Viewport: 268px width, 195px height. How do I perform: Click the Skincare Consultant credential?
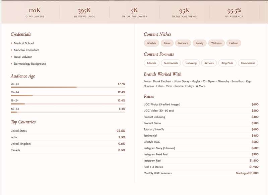pyautogui.click(x=26, y=50)
